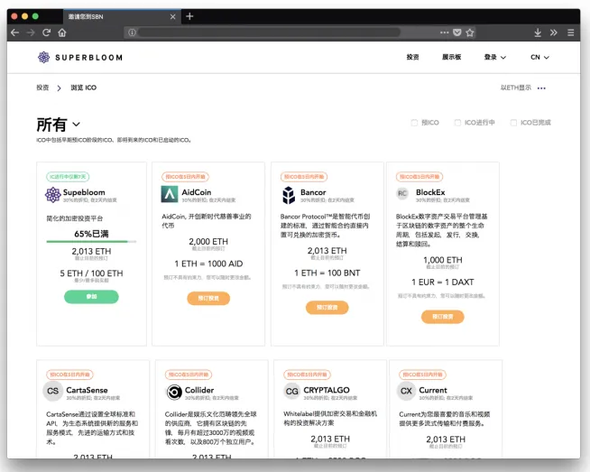
Task: Toggle the Pre-ICO filter checkbox
Action: [414, 123]
